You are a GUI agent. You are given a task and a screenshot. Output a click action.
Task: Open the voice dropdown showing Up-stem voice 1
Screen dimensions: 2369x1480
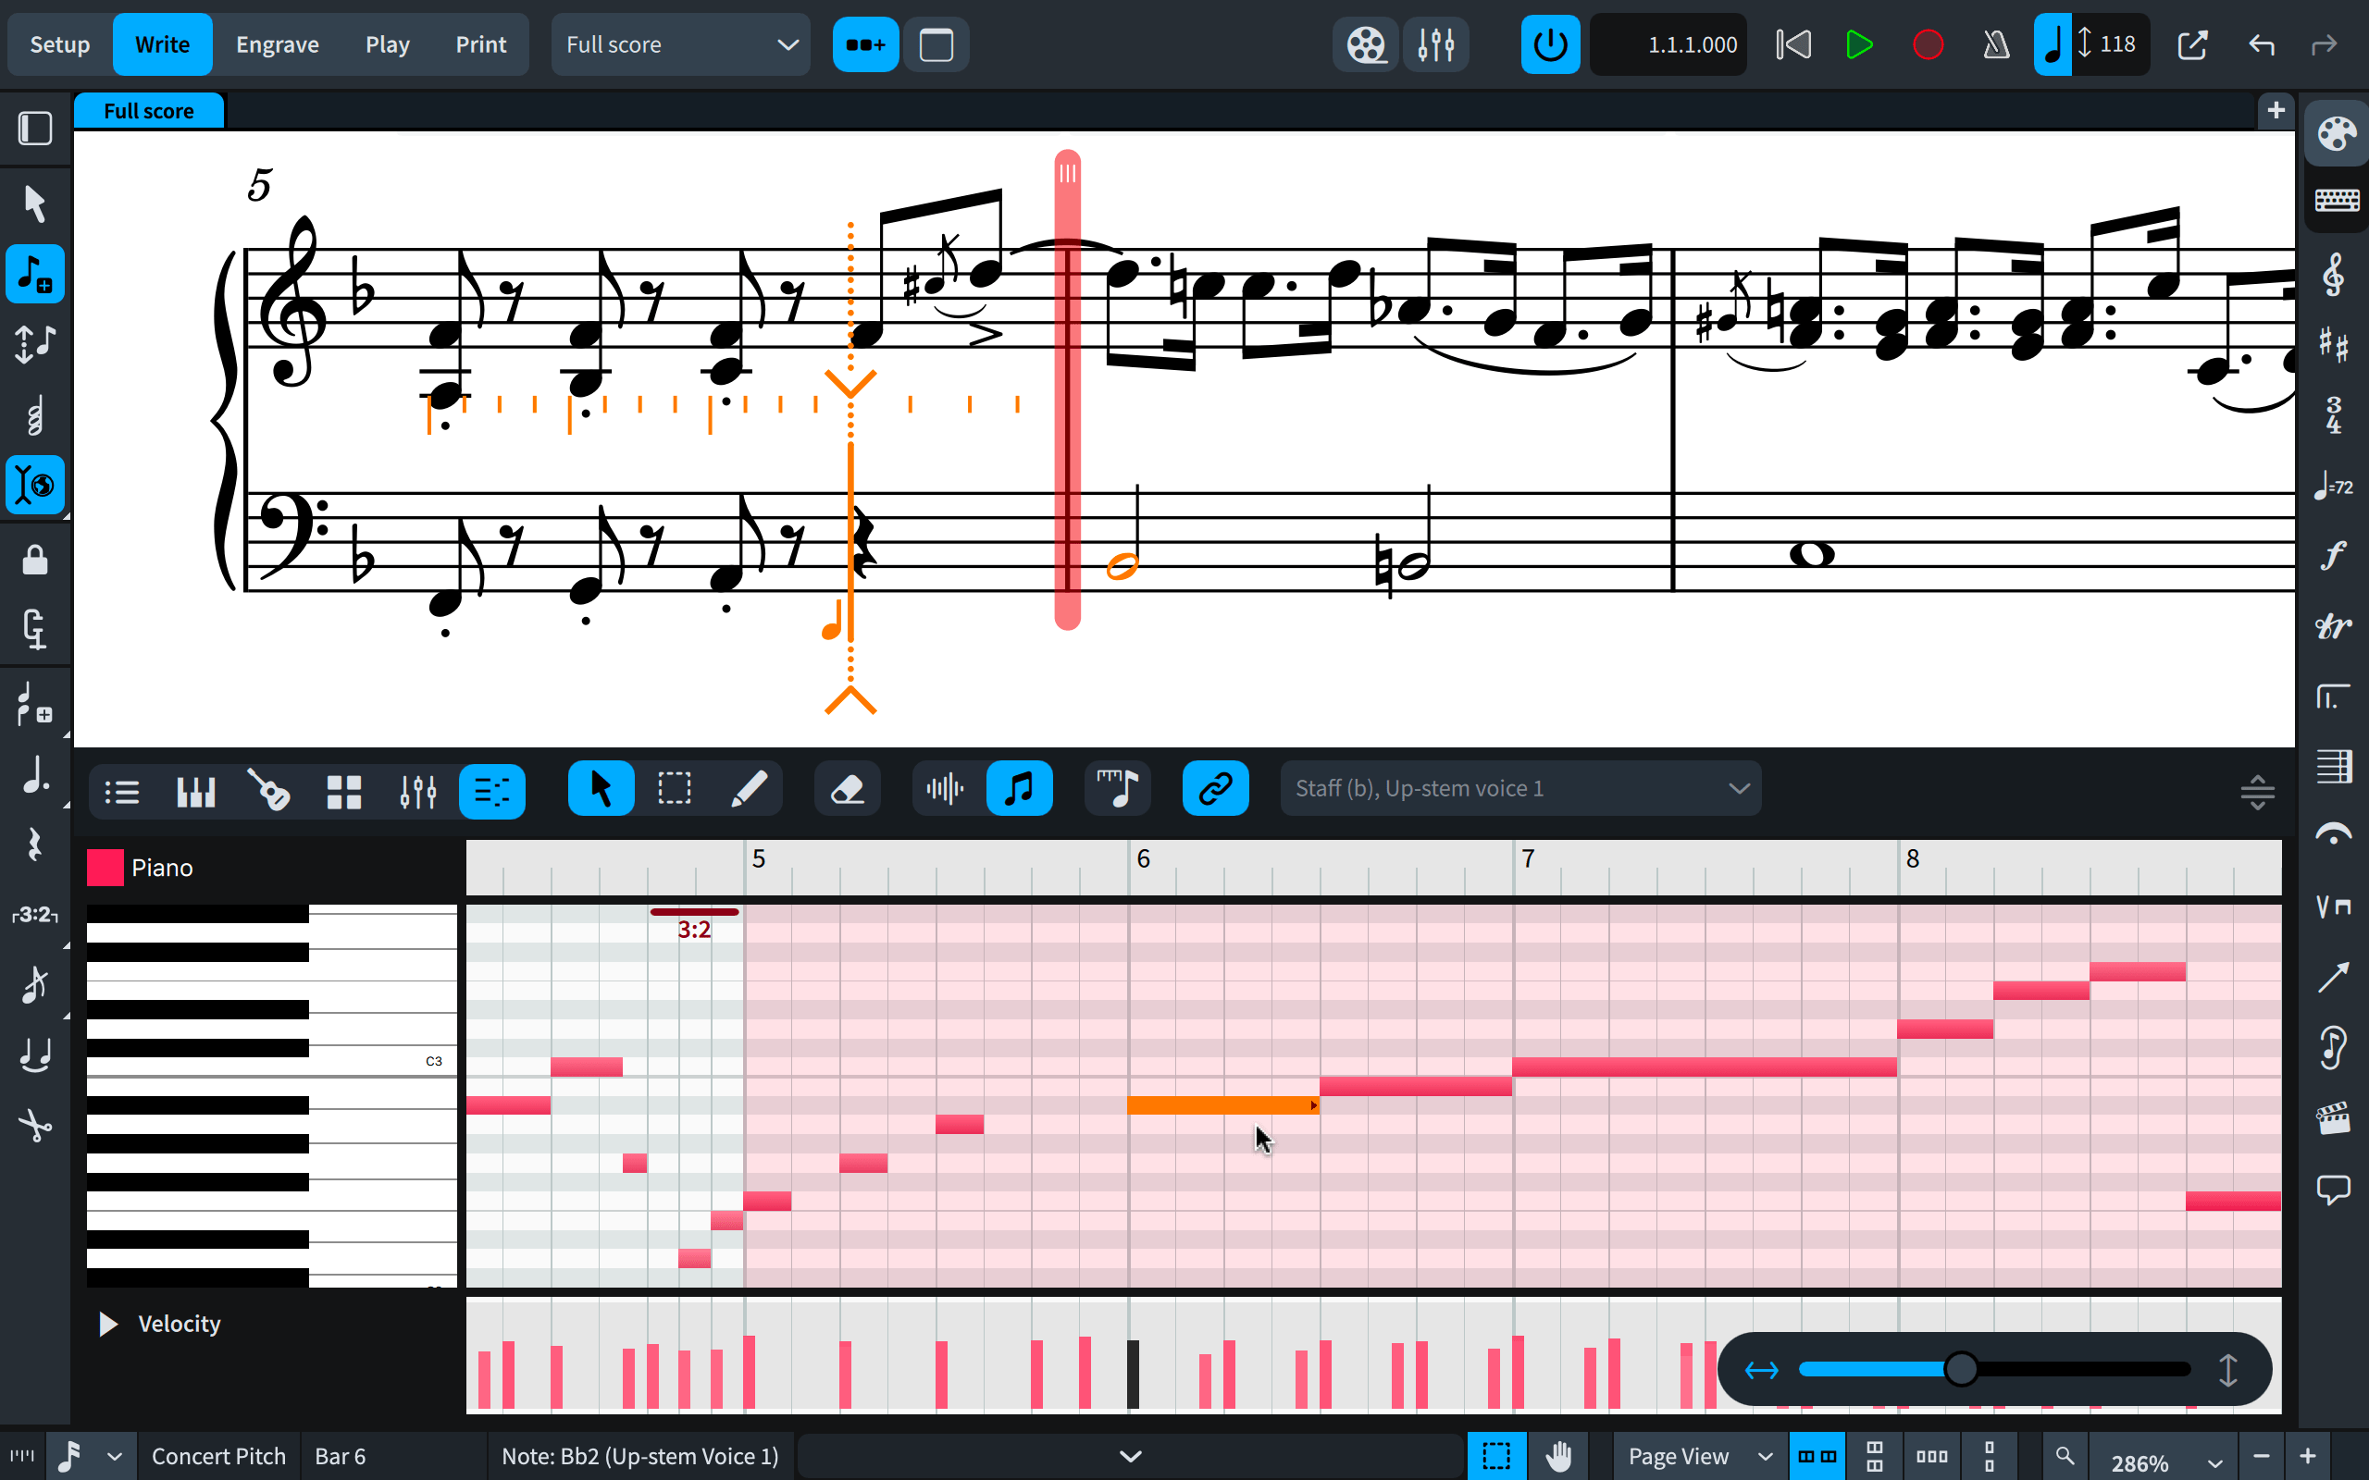1520,788
